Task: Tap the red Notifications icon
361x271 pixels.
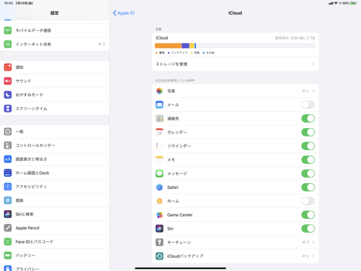Action: 8,67
